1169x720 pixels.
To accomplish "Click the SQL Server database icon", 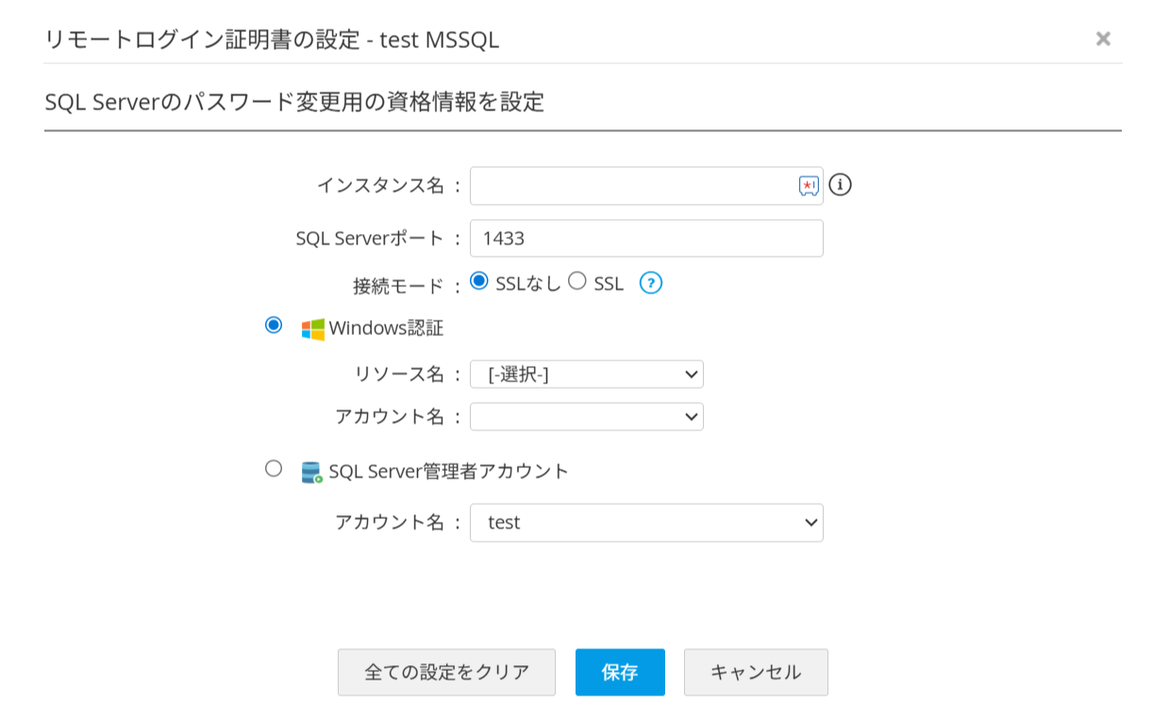I will 312,472.
